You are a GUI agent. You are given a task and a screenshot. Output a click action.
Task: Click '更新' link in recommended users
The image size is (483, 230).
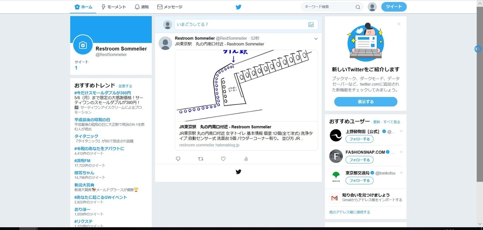tap(376, 122)
